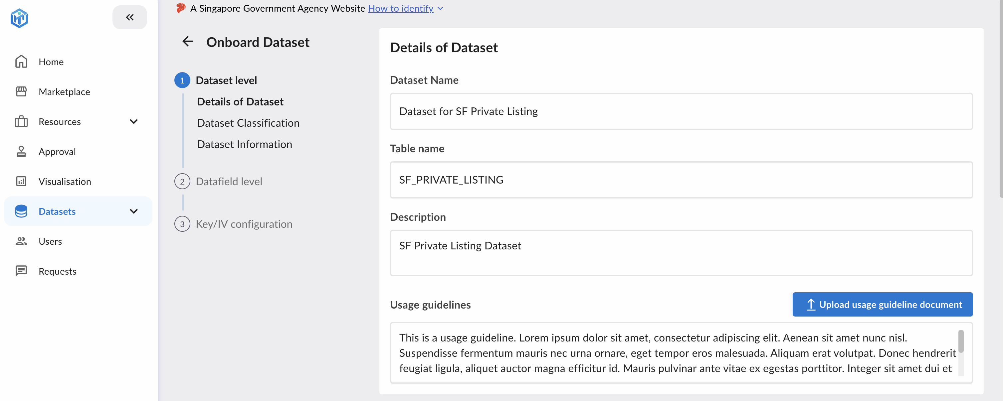Screen dimensions: 1003x401
Task: Open the Marketplace menu item
Action: (x=78, y=92)
